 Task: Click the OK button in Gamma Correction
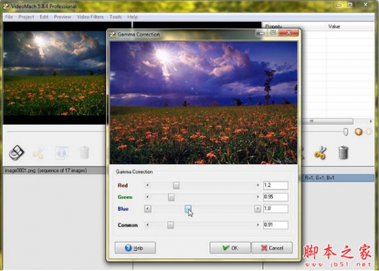[230, 248]
